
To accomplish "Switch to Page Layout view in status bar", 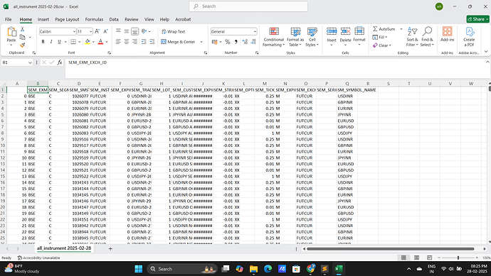I will click(416, 258).
